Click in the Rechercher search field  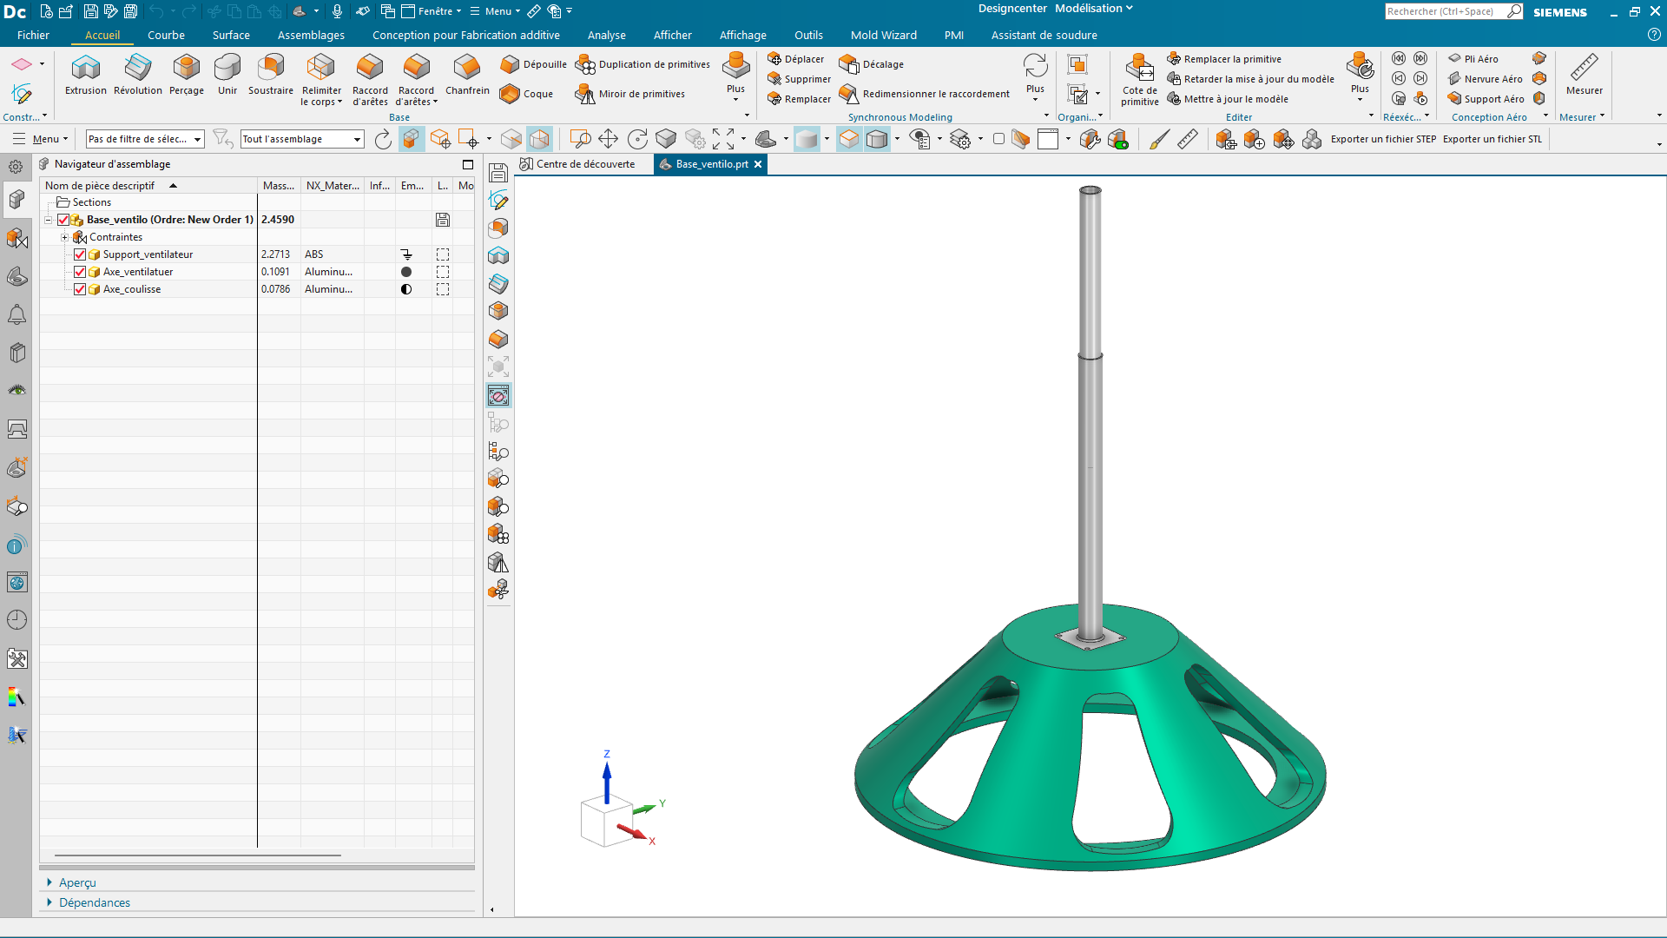[x=1445, y=11]
